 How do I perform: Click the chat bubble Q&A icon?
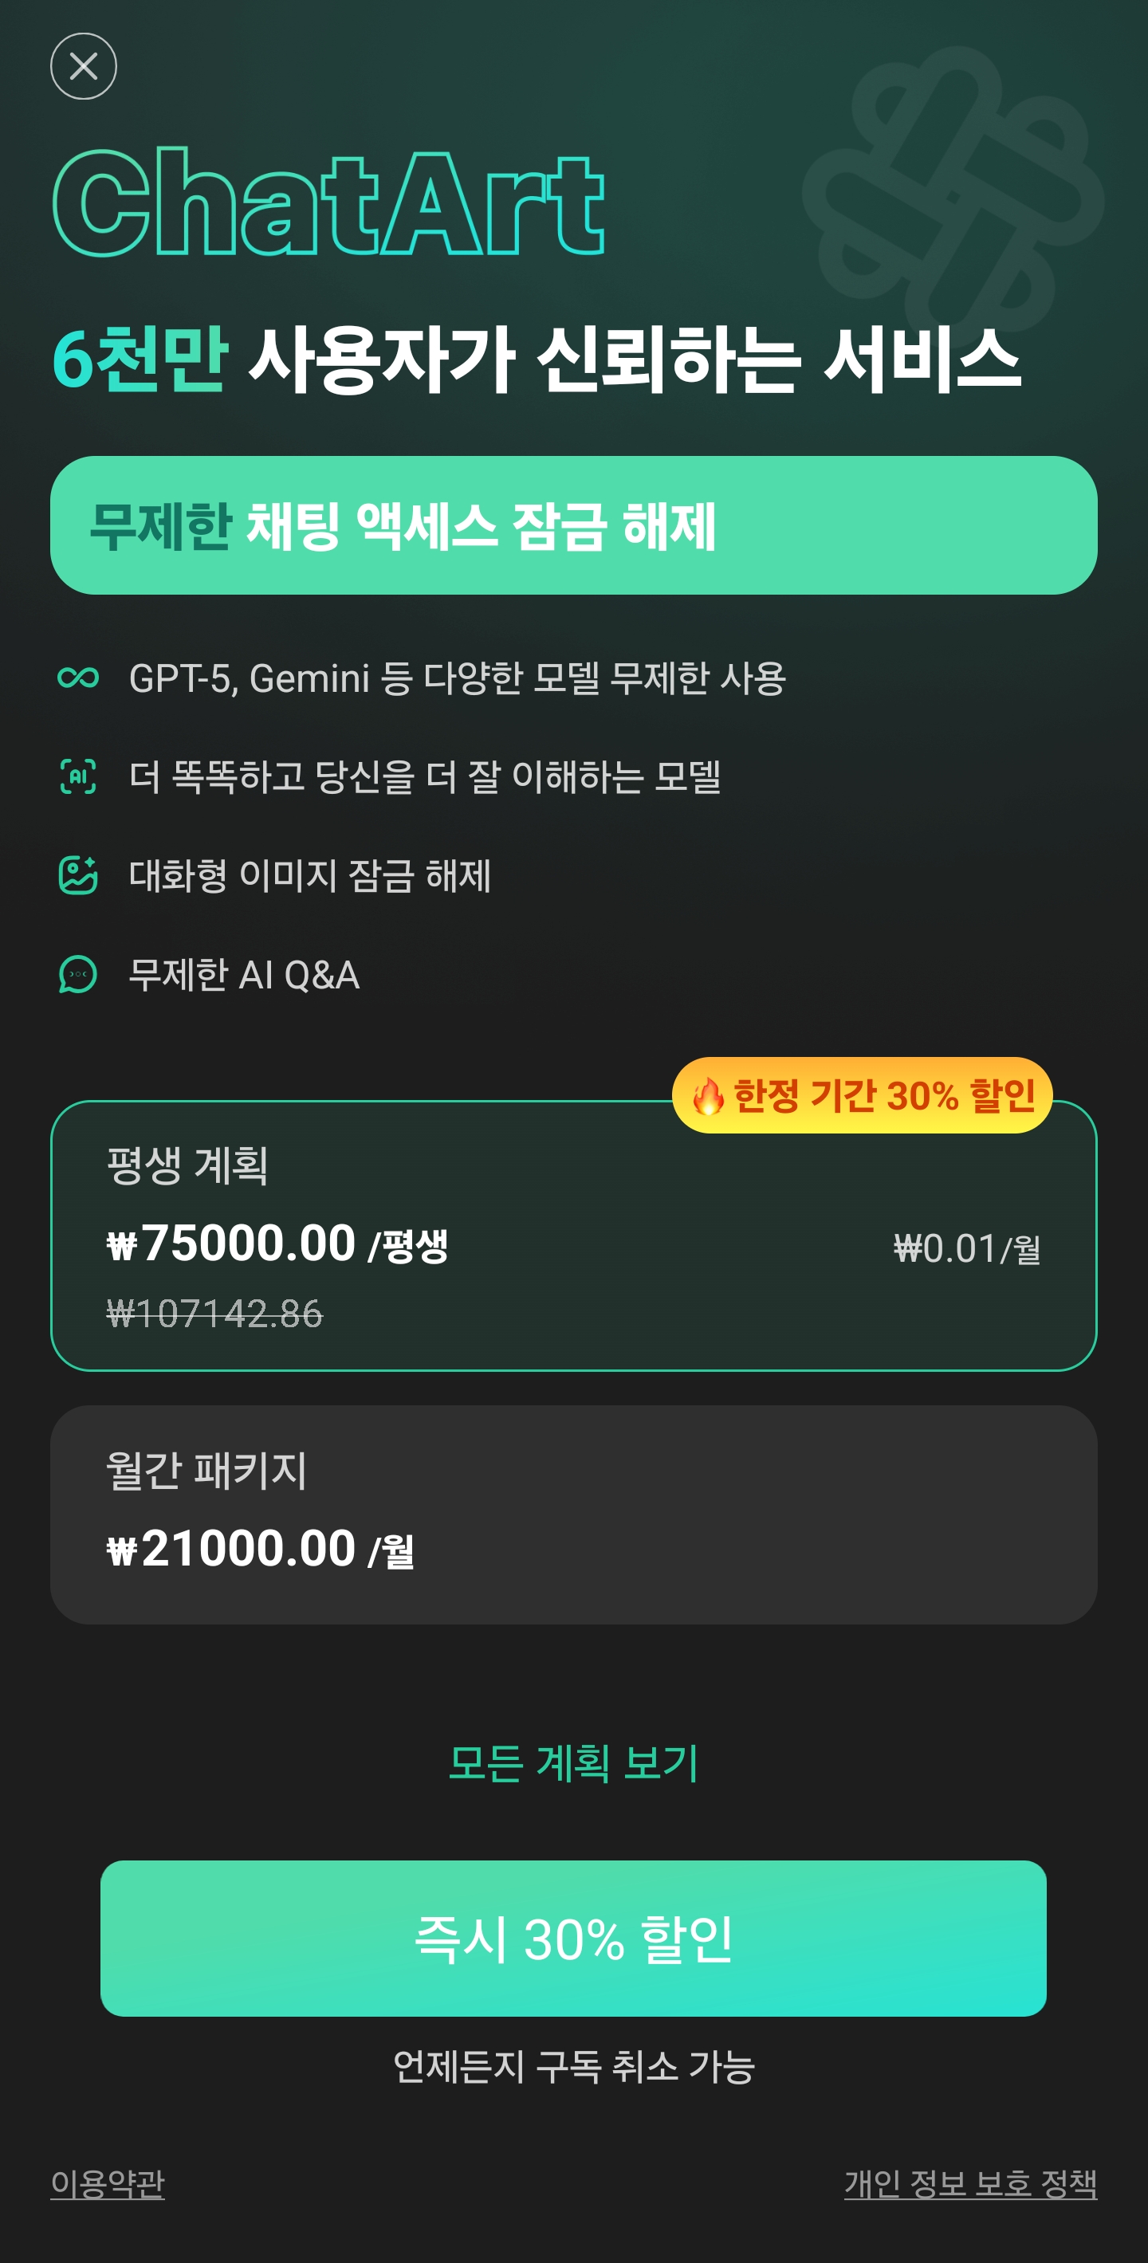click(x=78, y=974)
